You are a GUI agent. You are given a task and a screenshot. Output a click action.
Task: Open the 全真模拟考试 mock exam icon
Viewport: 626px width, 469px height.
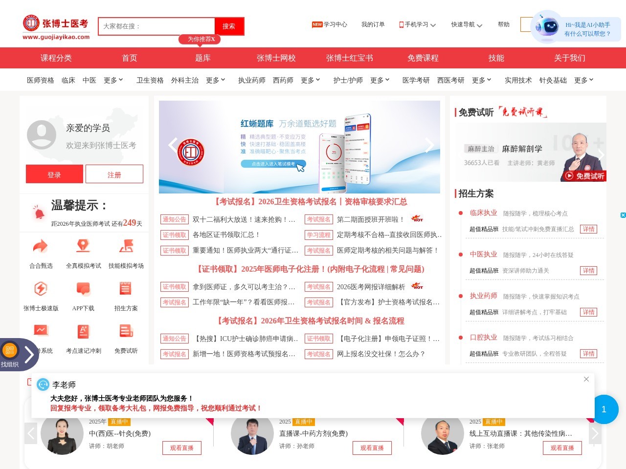83,252
